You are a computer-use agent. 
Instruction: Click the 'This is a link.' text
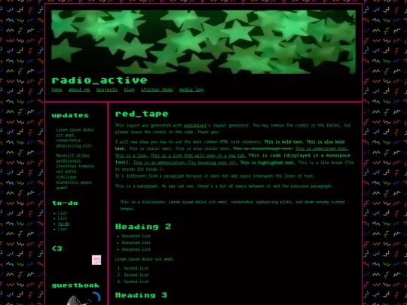(x=132, y=156)
